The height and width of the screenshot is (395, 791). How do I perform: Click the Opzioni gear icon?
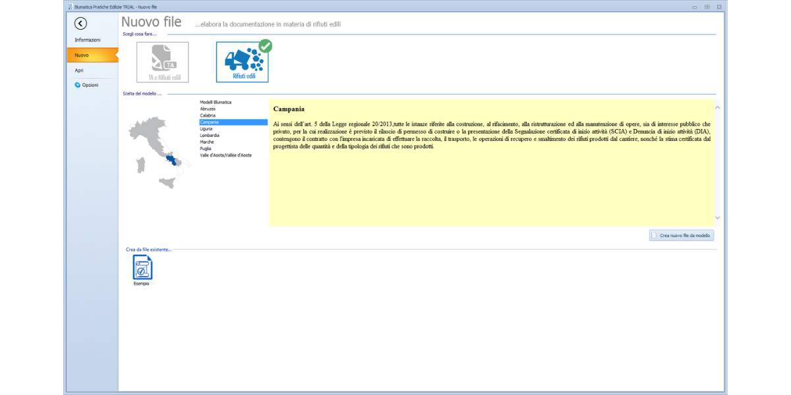[78, 85]
